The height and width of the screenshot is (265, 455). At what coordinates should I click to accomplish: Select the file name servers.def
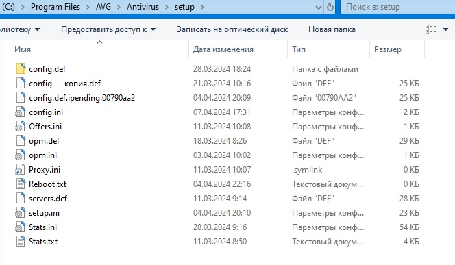click(48, 199)
